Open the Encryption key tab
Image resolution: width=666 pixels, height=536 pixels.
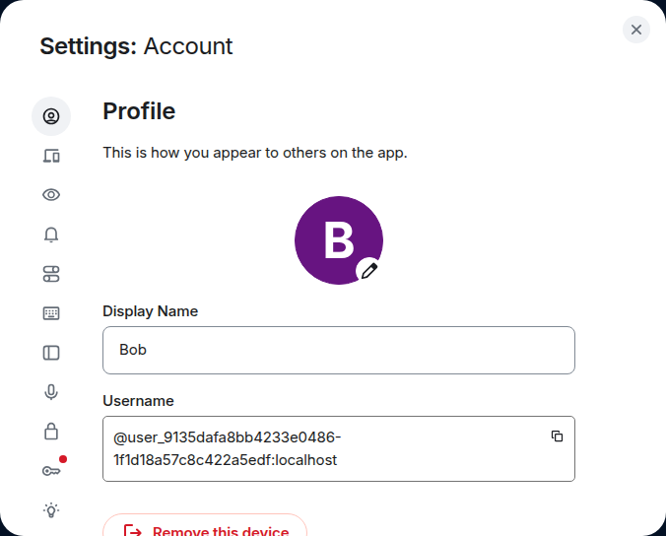[51, 471]
